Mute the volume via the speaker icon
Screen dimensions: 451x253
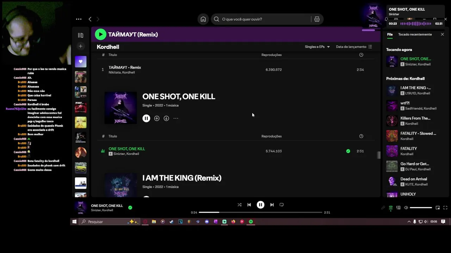pos(406,208)
